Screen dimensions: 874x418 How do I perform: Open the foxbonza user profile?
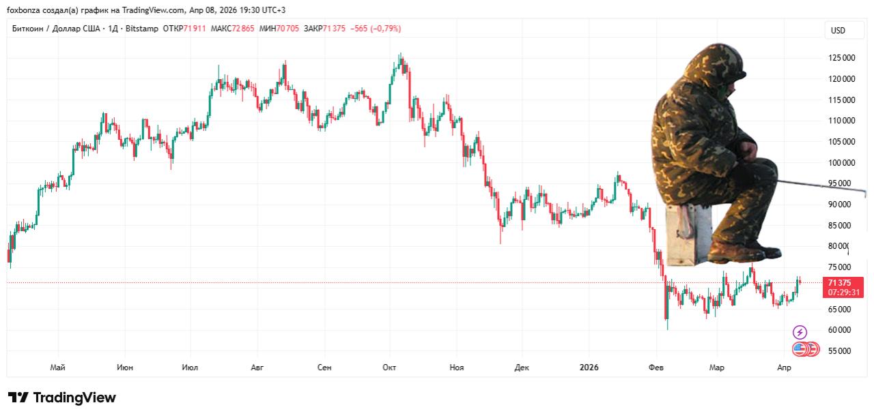coord(25,10)
